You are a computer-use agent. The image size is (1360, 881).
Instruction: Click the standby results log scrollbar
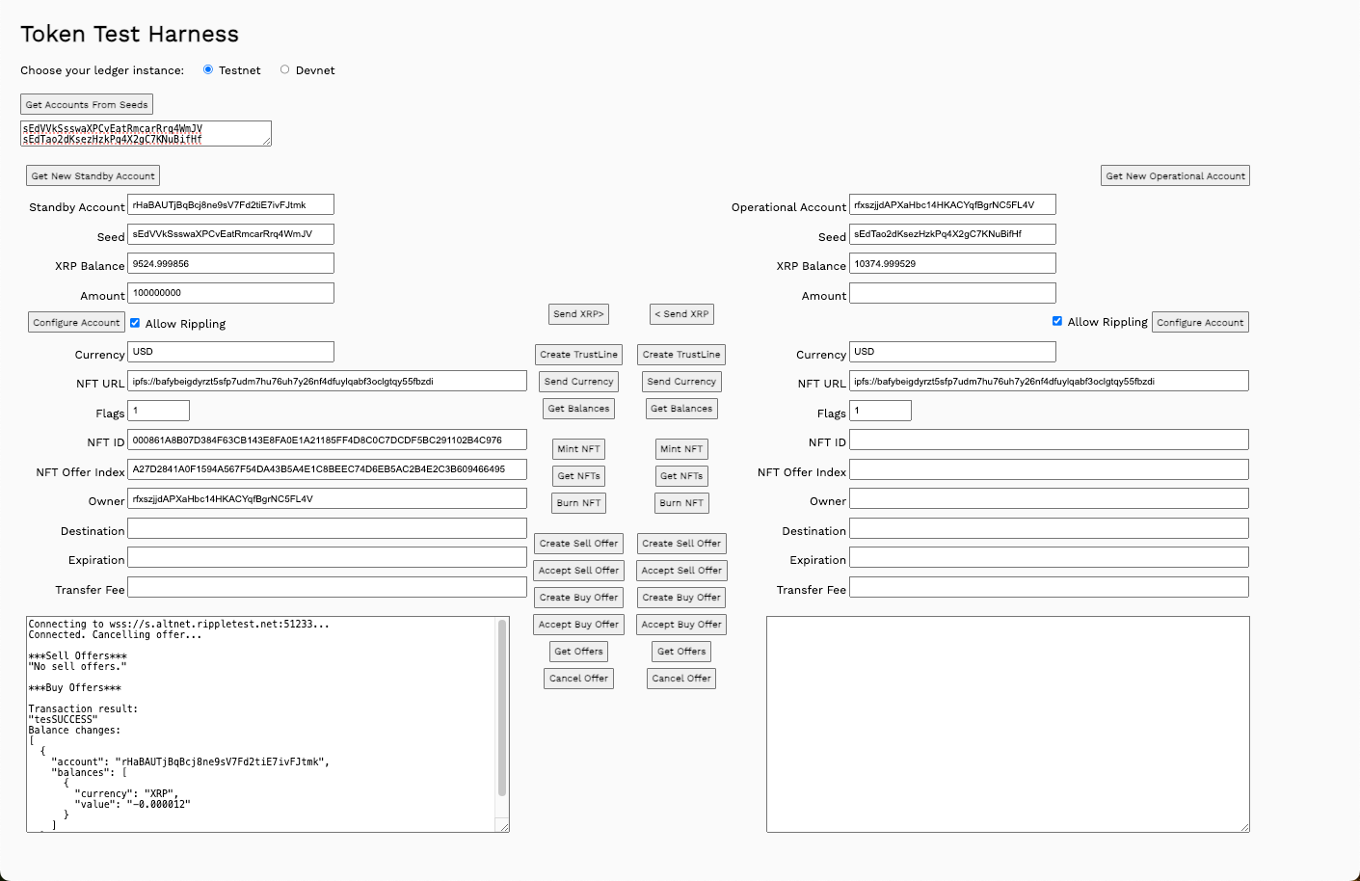pos(502,708)
